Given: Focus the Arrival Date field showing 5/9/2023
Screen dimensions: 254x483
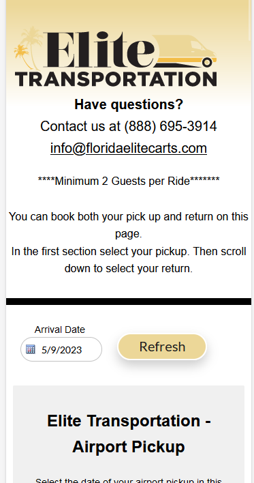Looking at the screenshot, I should pyautogui.click(x=61, y=349).
